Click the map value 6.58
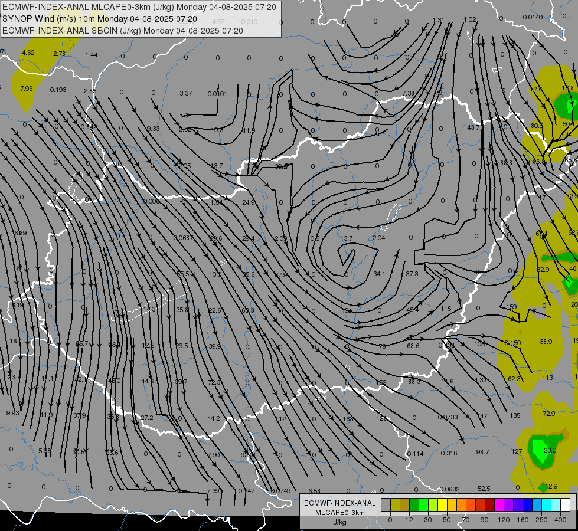 315,491
